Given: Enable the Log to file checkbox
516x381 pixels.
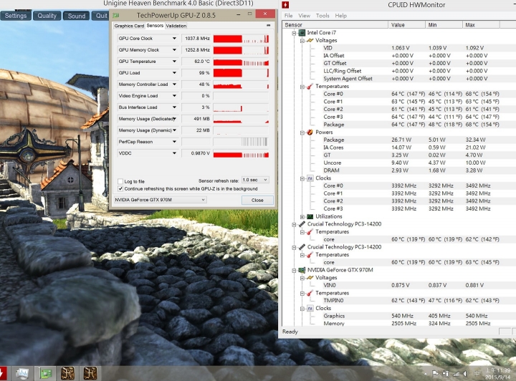Looking at the screenshot, I should pos(120,181).
